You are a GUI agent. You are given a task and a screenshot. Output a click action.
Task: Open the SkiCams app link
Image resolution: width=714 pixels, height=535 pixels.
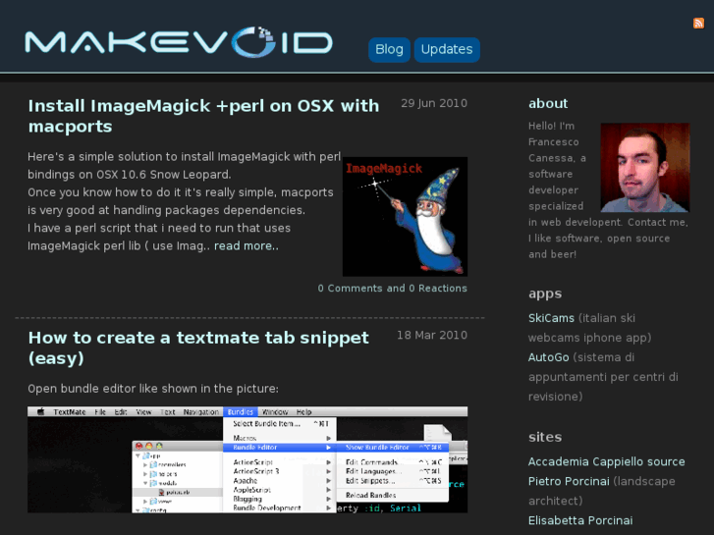[551, 318]
